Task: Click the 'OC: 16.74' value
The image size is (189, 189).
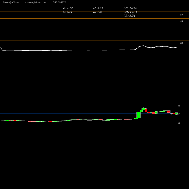Action: (x=130, y=8)
